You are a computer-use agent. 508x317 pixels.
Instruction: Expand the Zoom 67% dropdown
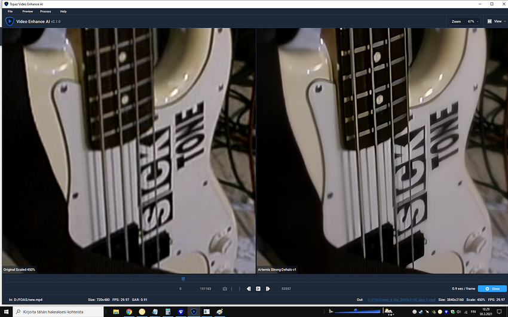pyautogui.click(x=464, y=21)
